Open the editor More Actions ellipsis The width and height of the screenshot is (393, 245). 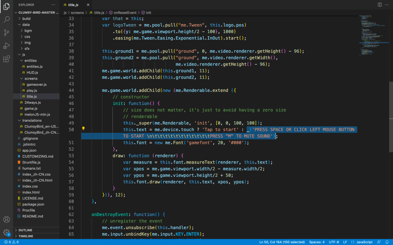(x=387, y=5)
